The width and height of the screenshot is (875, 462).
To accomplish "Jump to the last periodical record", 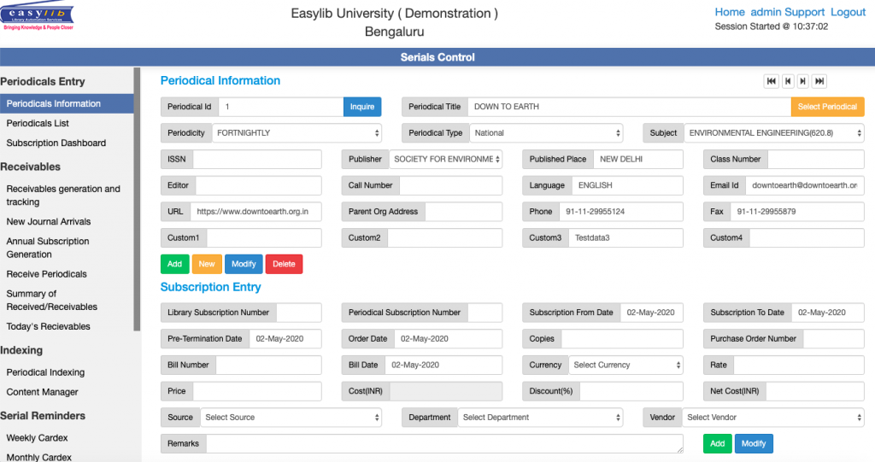I will click(x=819, y=81).
